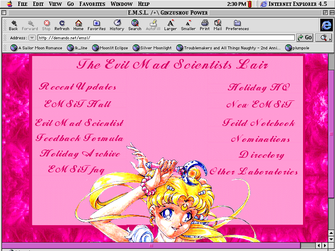Open the History toolbar icon
This screenshot has height=251, width=335.
coord(117,23)
